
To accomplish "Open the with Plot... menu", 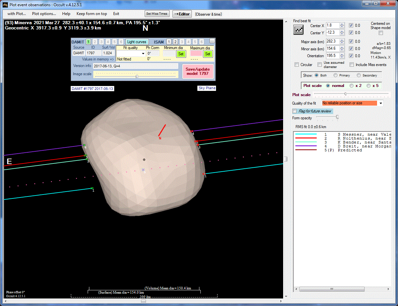I will (x=16, y=14).
